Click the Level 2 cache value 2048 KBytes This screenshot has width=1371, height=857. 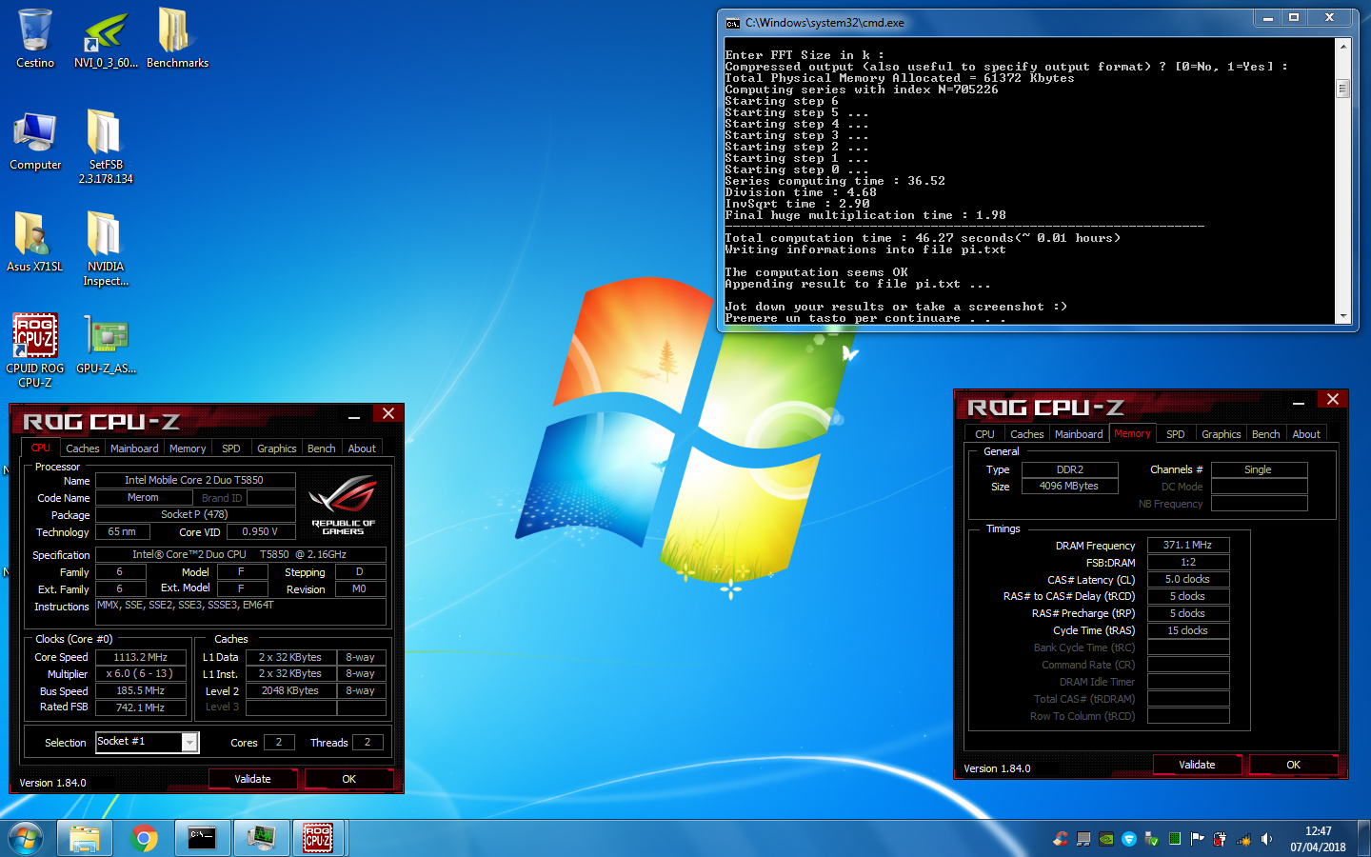[x=290, y=690]
